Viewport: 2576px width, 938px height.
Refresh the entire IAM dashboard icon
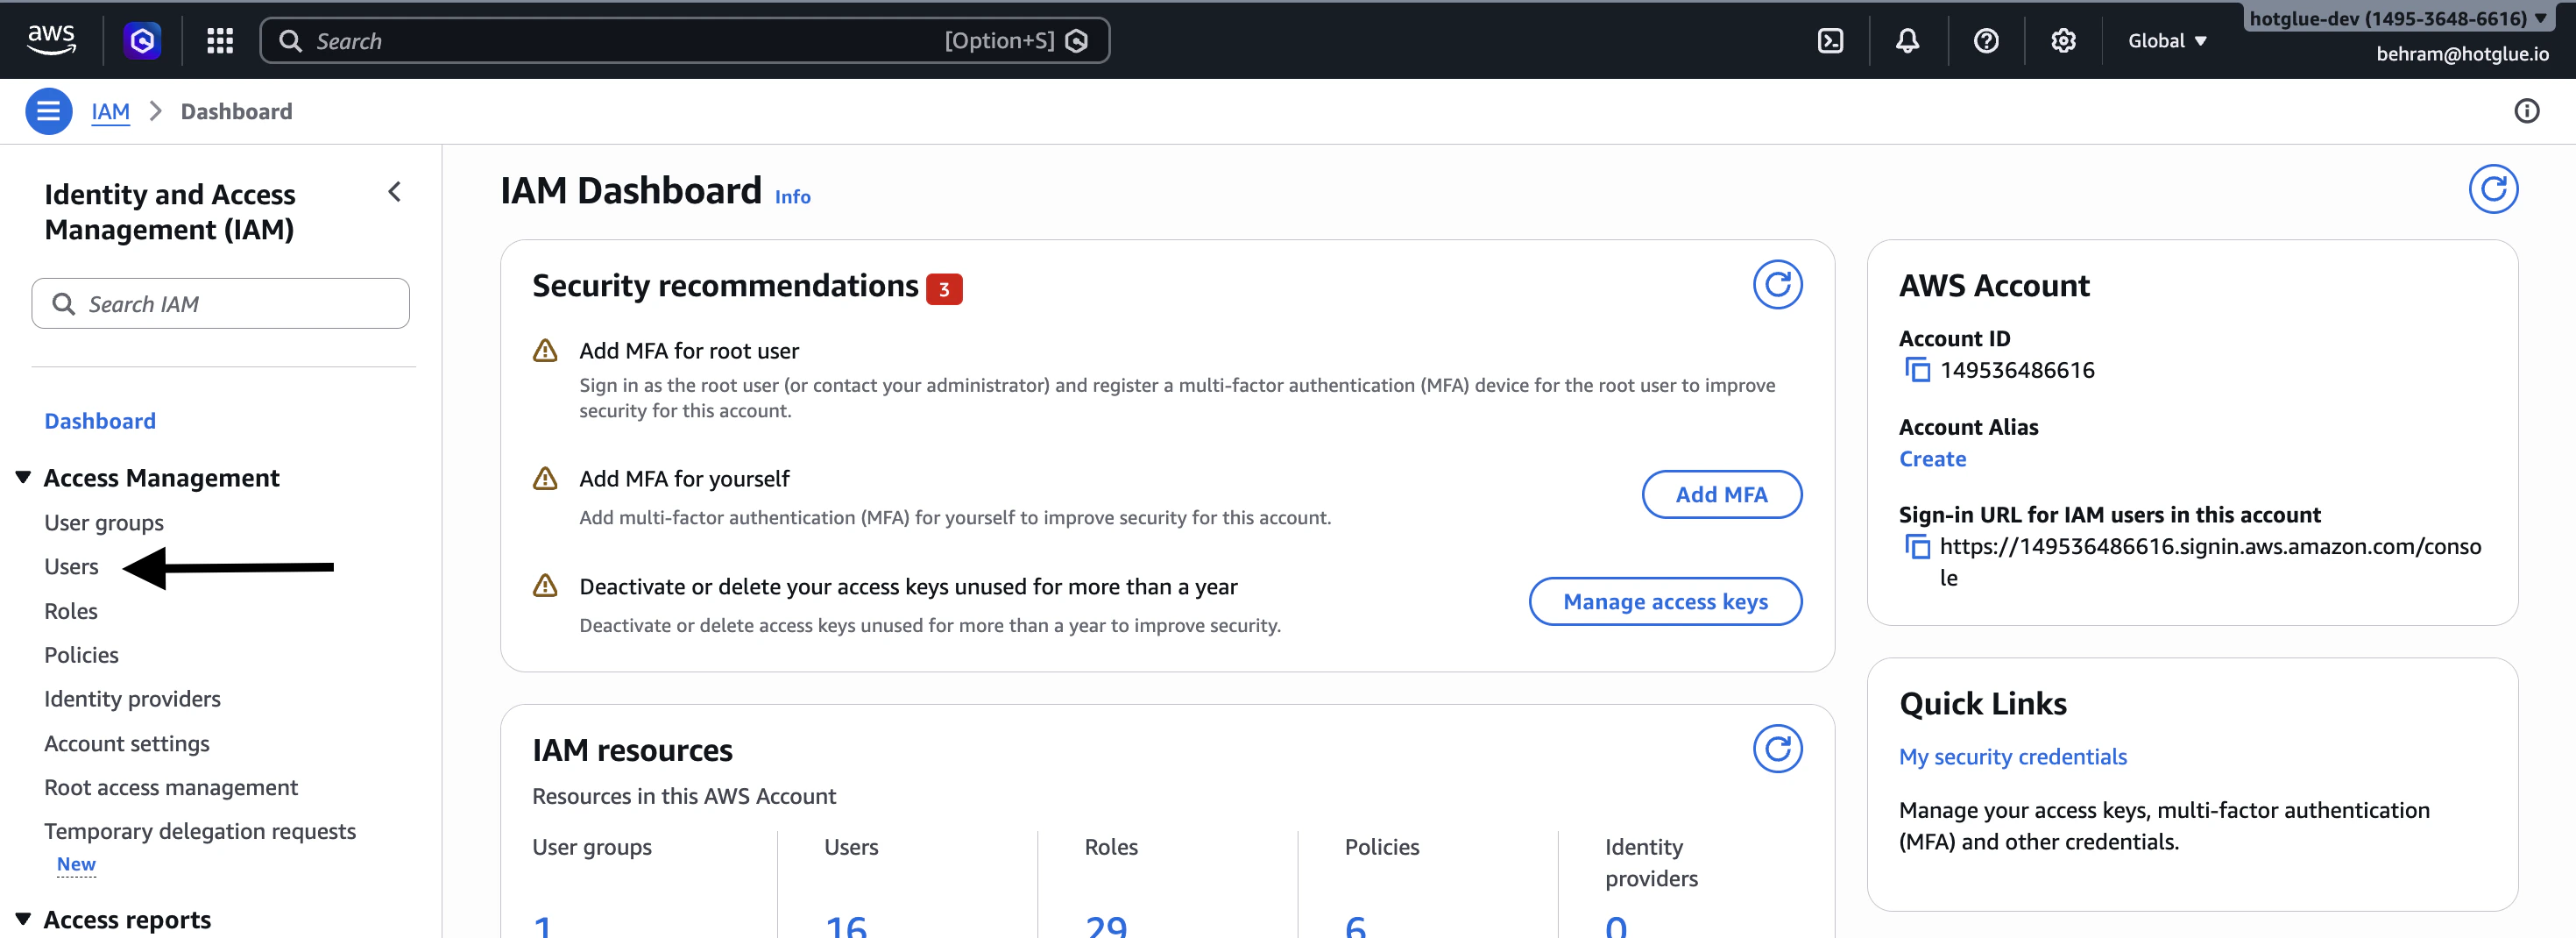point(2493,189)
